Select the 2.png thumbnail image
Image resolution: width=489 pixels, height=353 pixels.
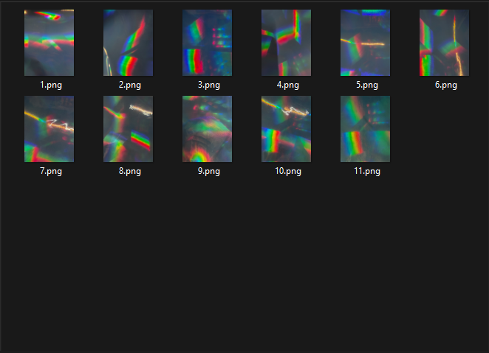[x=129, y=43]
